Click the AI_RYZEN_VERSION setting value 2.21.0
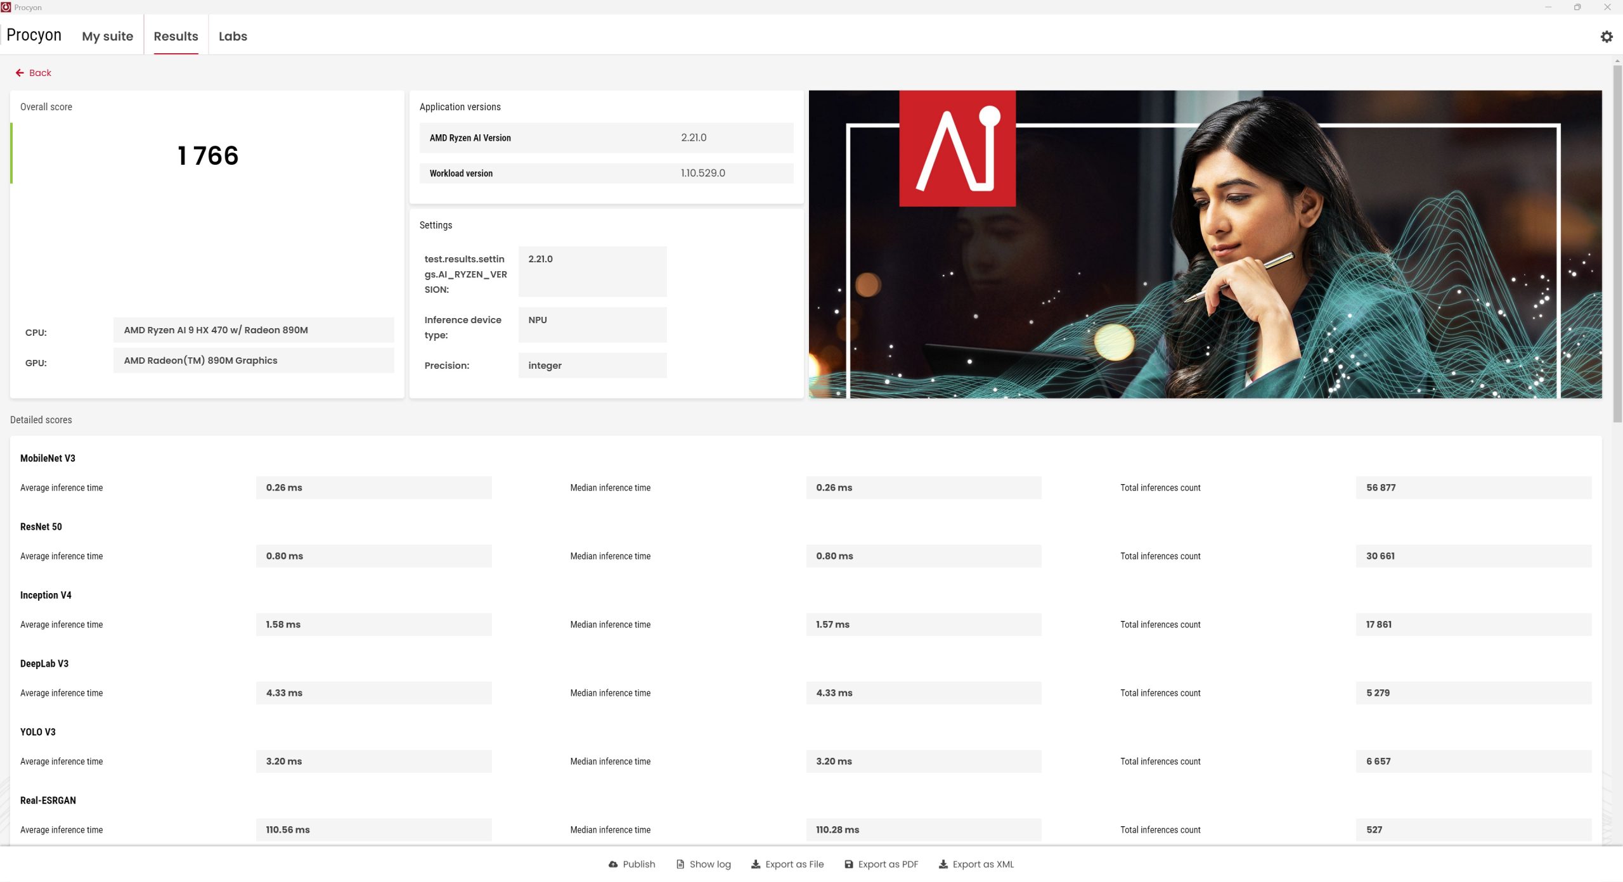1623x882 pixels. point(592,271)
